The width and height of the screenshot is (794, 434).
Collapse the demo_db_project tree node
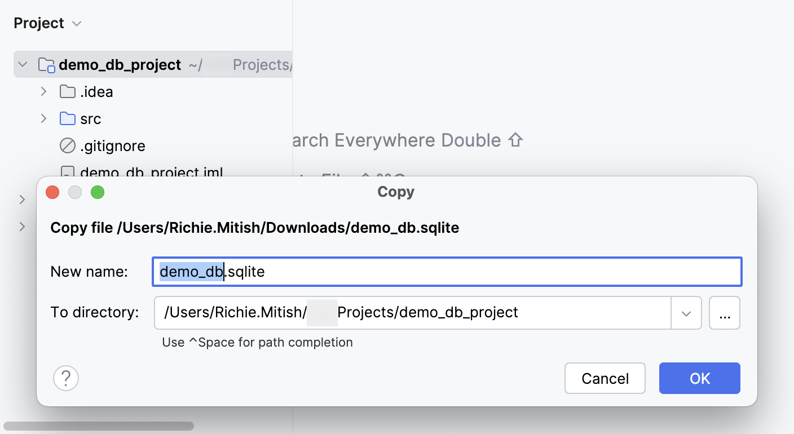coord(23,64)
